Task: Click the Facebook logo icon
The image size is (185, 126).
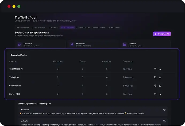Action: [72, 44]
